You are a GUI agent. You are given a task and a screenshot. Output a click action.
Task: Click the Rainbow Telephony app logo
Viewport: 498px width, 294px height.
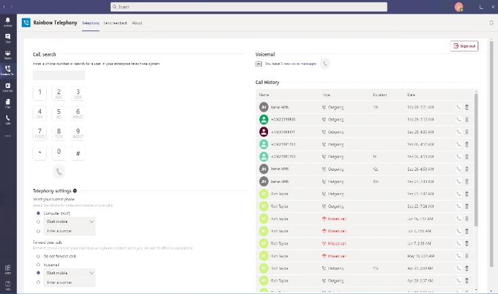[26, 22]
